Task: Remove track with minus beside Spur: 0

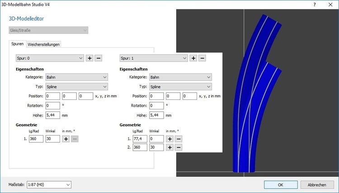Action: point(98,58)
